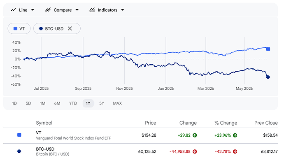
Task: Select the 1D time range
Action: pos(14,103)
